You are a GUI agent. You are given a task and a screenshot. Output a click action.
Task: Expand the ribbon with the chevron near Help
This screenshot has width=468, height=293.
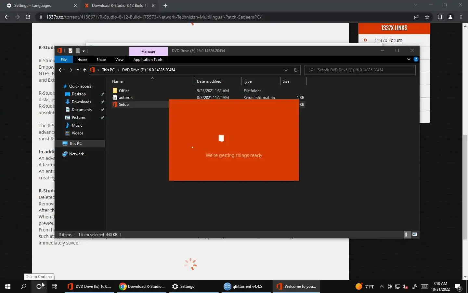point(409,59)
